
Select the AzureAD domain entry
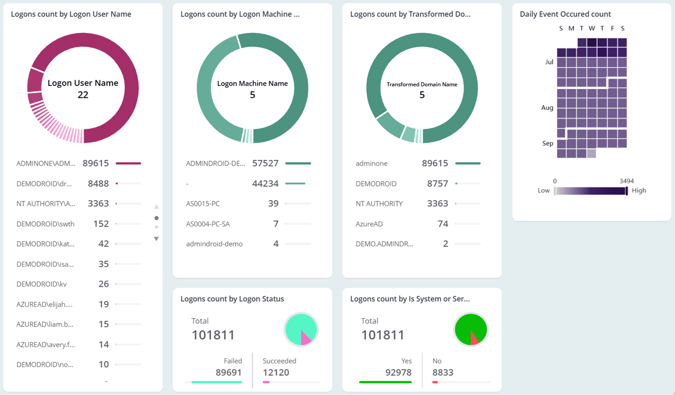pyautogui.click(x=369, y=224)
